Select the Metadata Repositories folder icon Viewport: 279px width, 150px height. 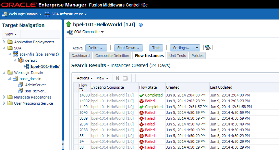coord(10,97)
